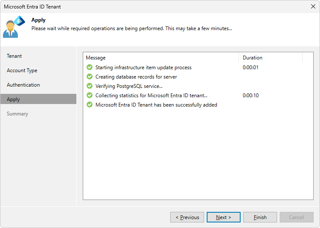Click the 0:00:10 duration value
This screenshot has height=228, width=320.
251,96
